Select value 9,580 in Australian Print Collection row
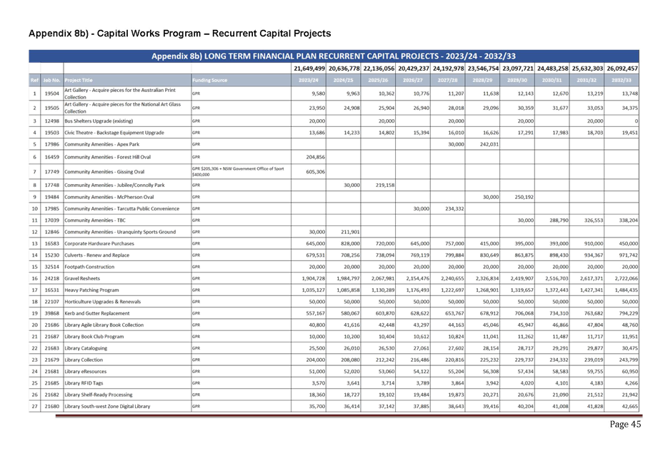The width and height of the screenshot is (663, 468). (x=318, y=93)
